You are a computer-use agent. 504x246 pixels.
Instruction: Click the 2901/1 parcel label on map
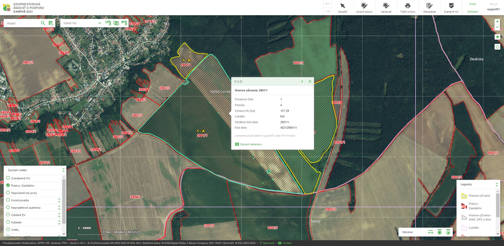(202, 135)
